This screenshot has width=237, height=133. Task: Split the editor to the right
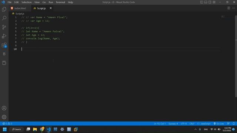click(229, 8)
